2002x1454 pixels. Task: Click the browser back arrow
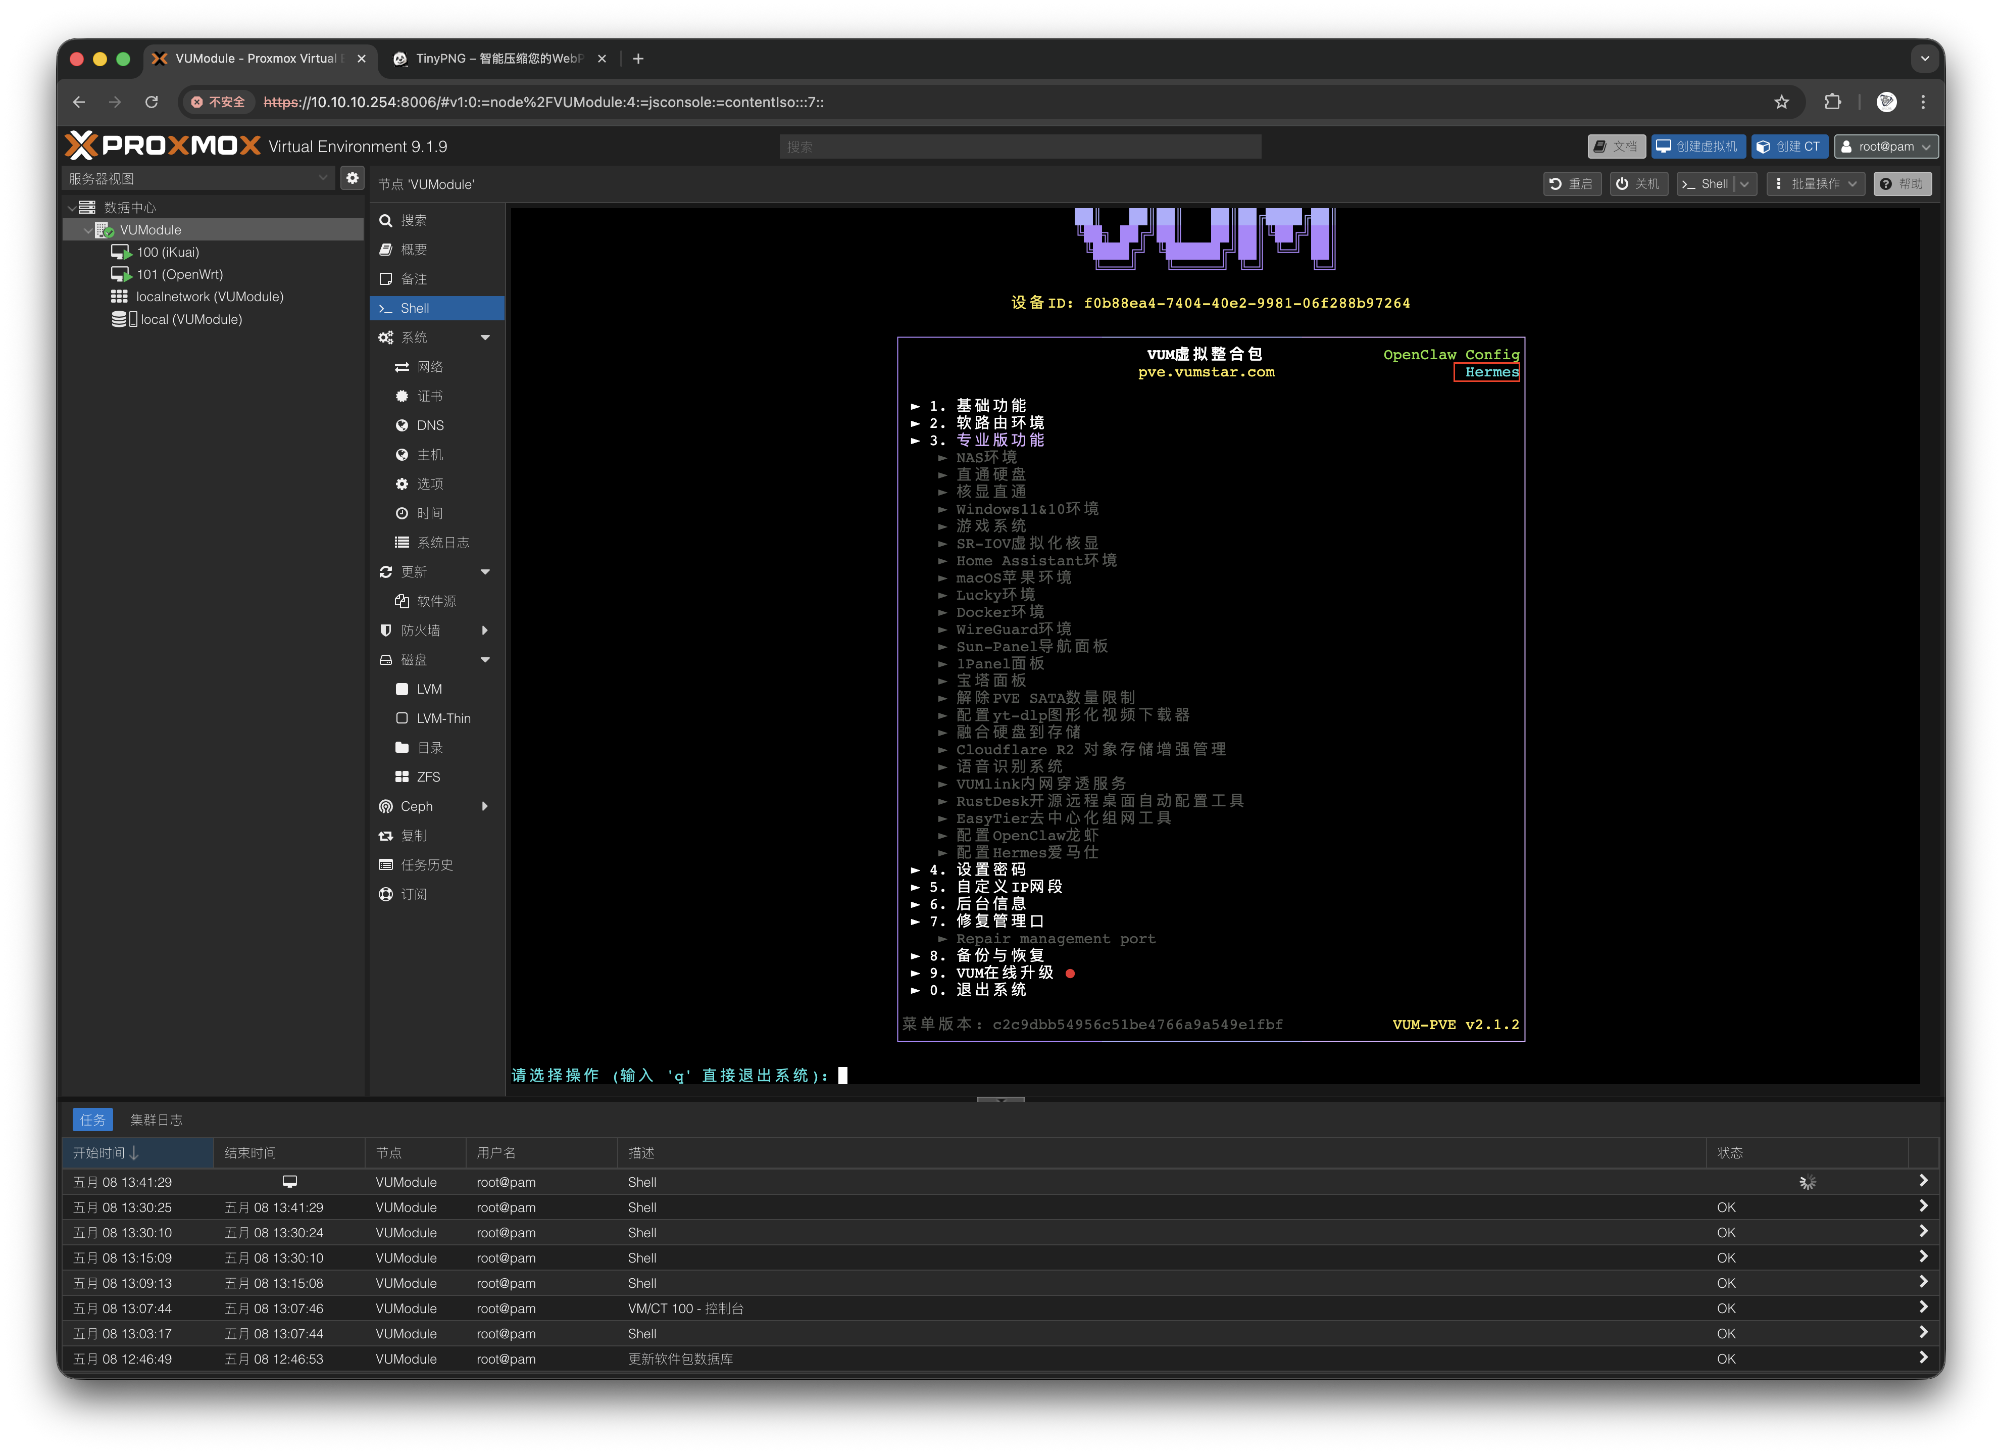click(x=79, y=103)
